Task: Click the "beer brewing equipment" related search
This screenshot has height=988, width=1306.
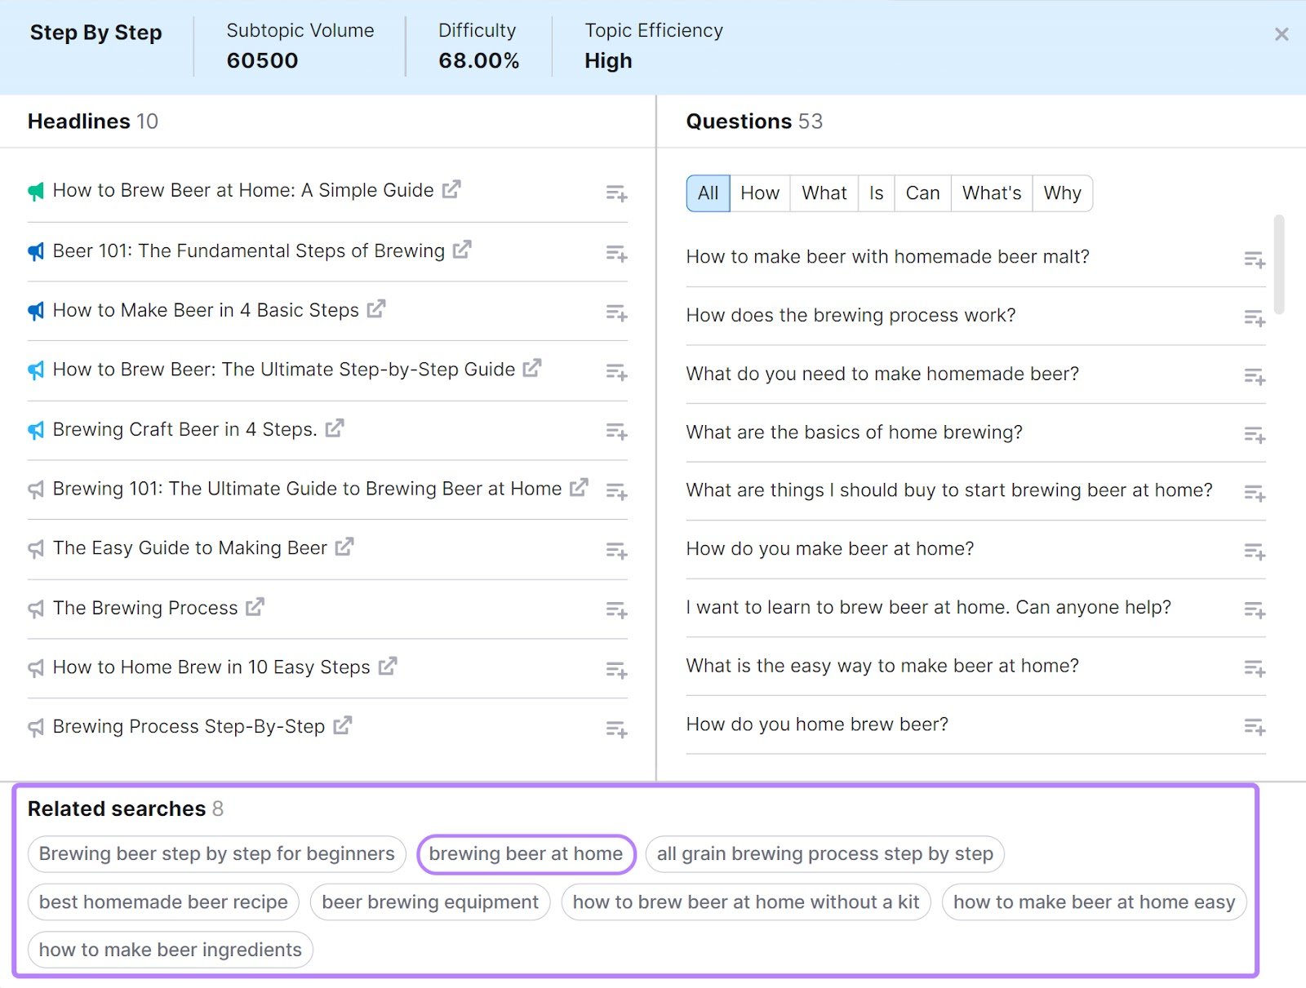Action: pyautogui.click(x=430, y=902)
